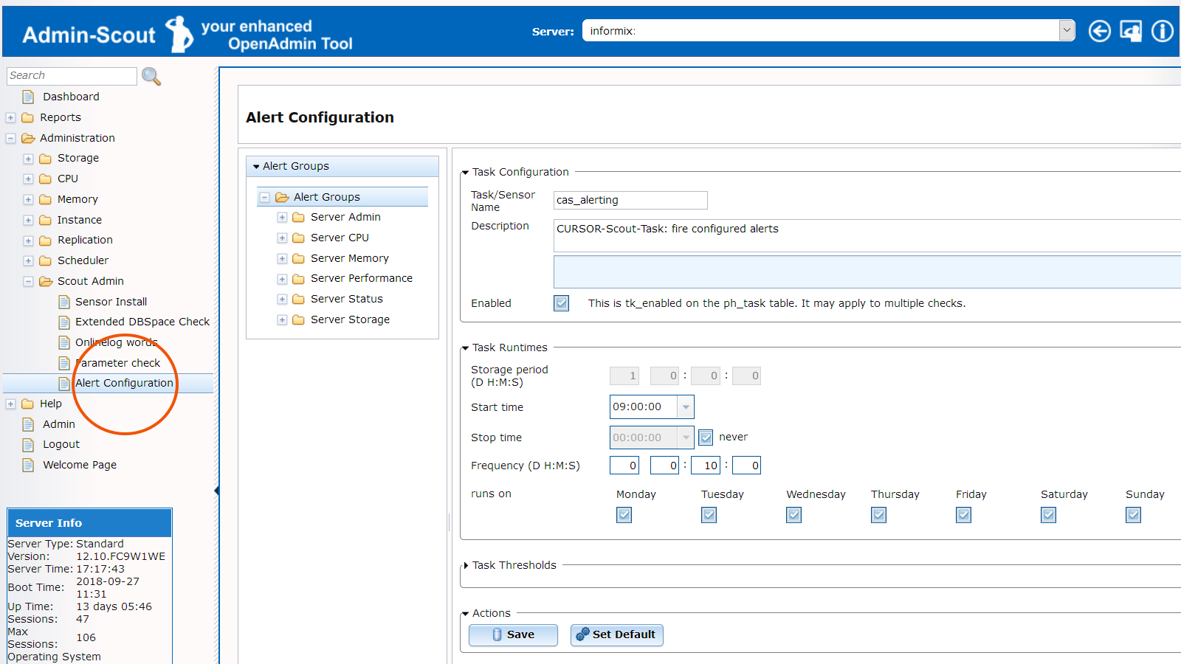The width and height of the screenshot is (1181, 664).
Task: Select the Scout Admin folder label
Action: (x=91, y=281)
